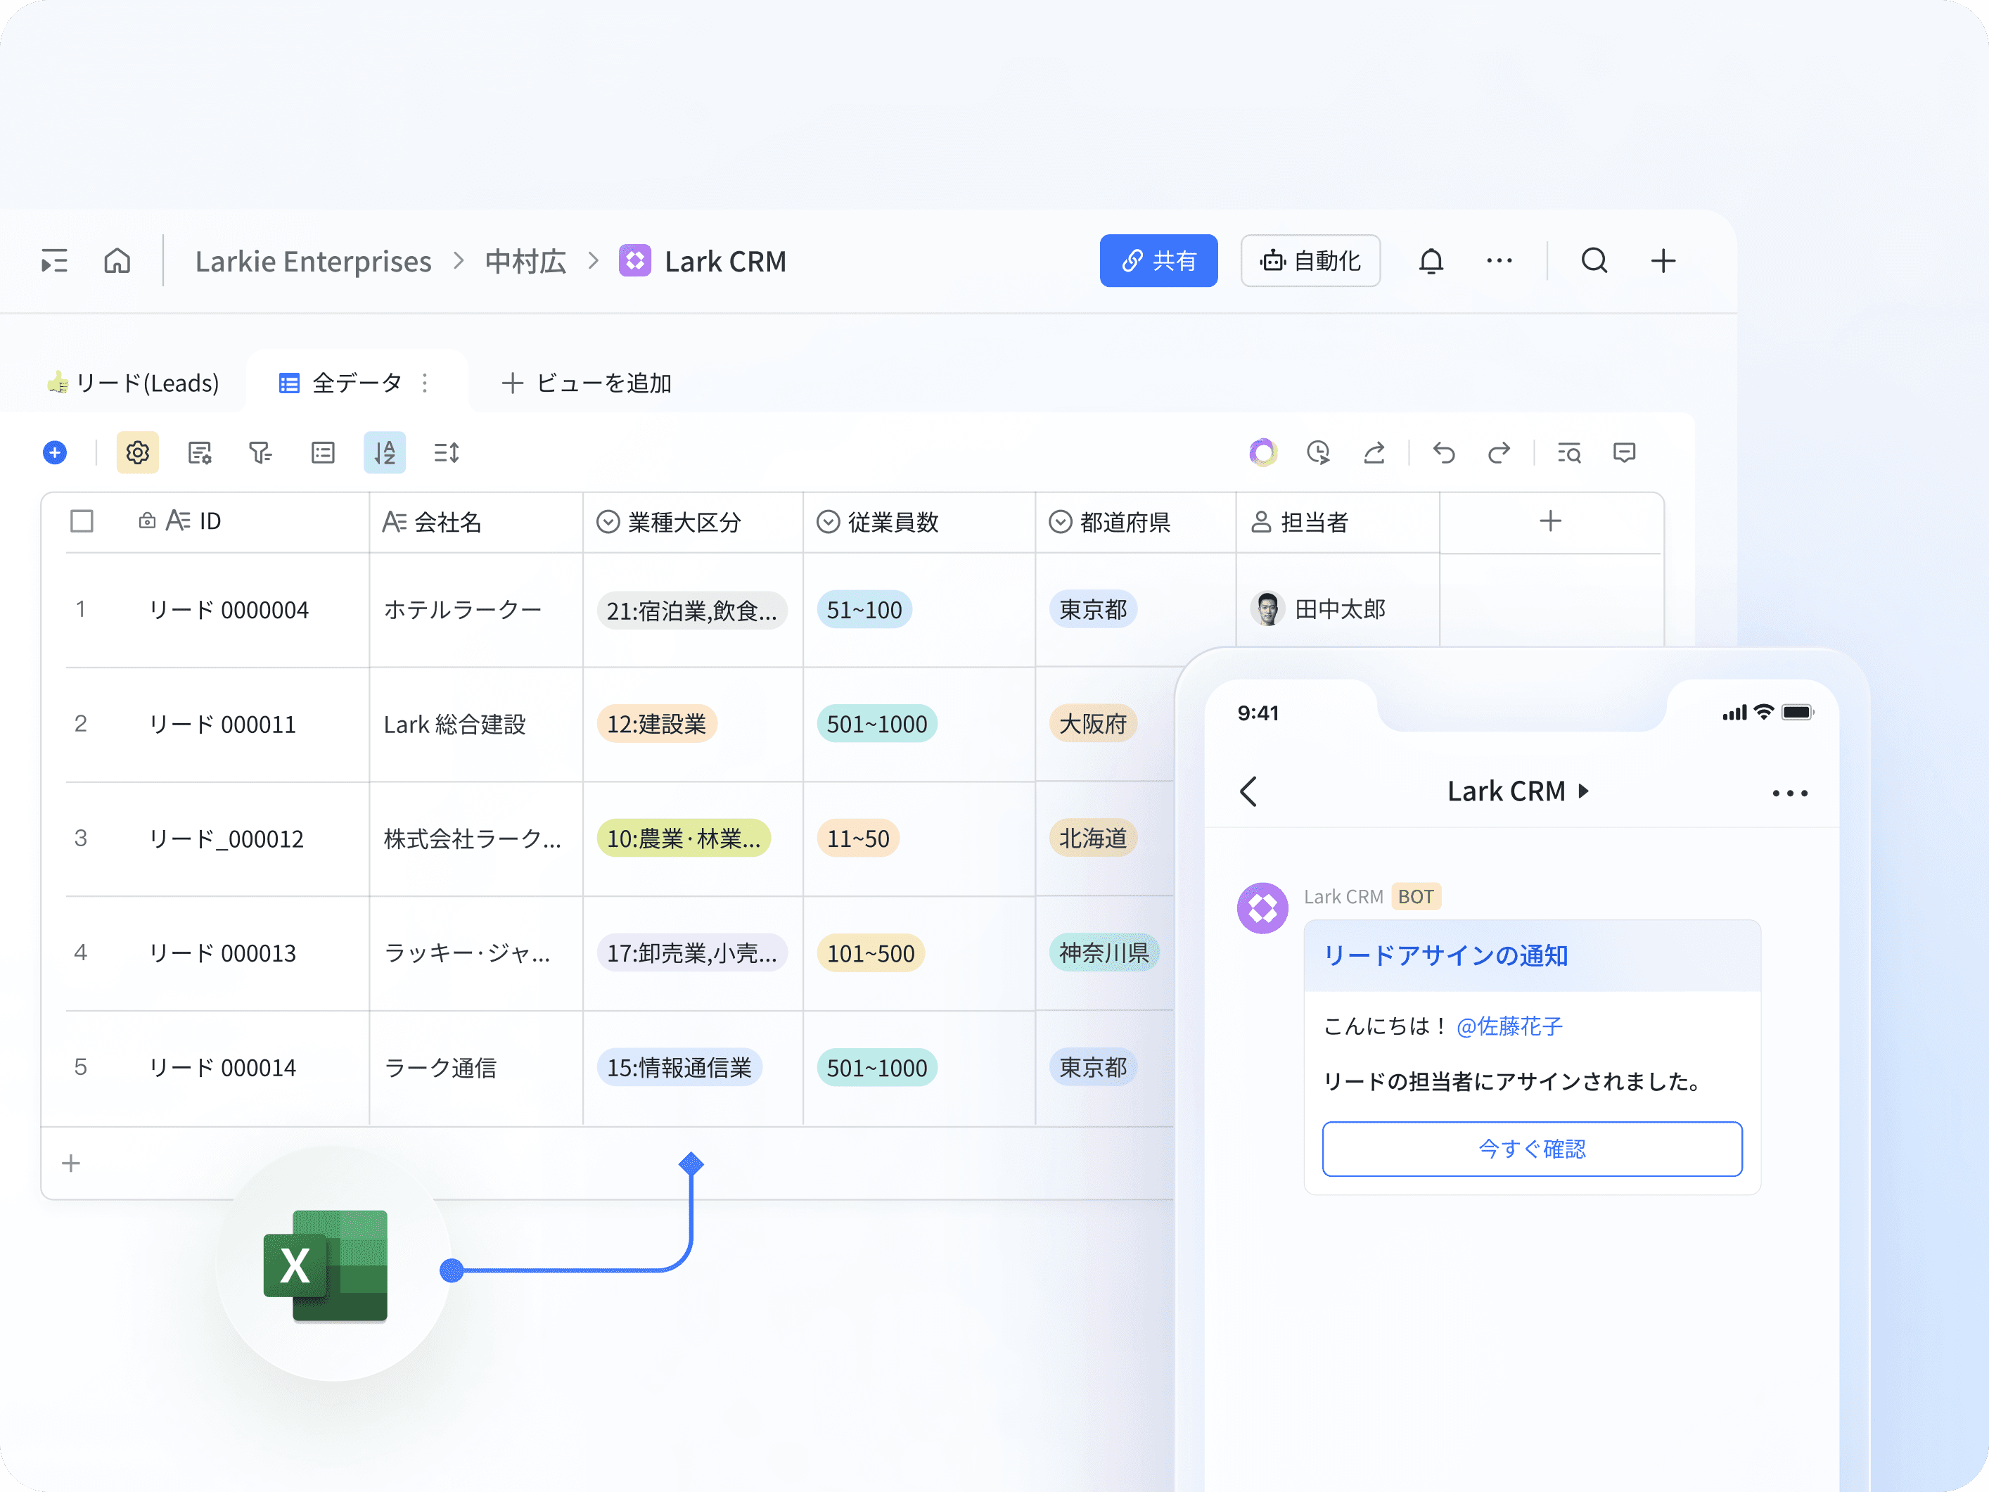Click the gear field settings toggle
Image resolution: width=1989 pixels, height=1492 pixels.
(138, 452)
